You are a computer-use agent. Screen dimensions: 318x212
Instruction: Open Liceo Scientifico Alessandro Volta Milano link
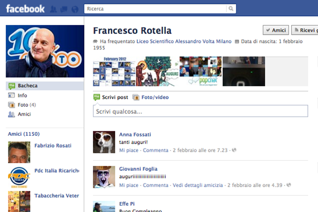(184, 42)
